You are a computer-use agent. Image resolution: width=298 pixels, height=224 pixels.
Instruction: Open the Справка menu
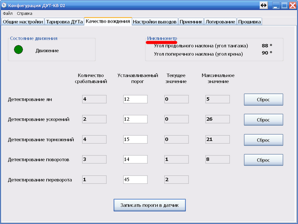(x=25, y=13)
